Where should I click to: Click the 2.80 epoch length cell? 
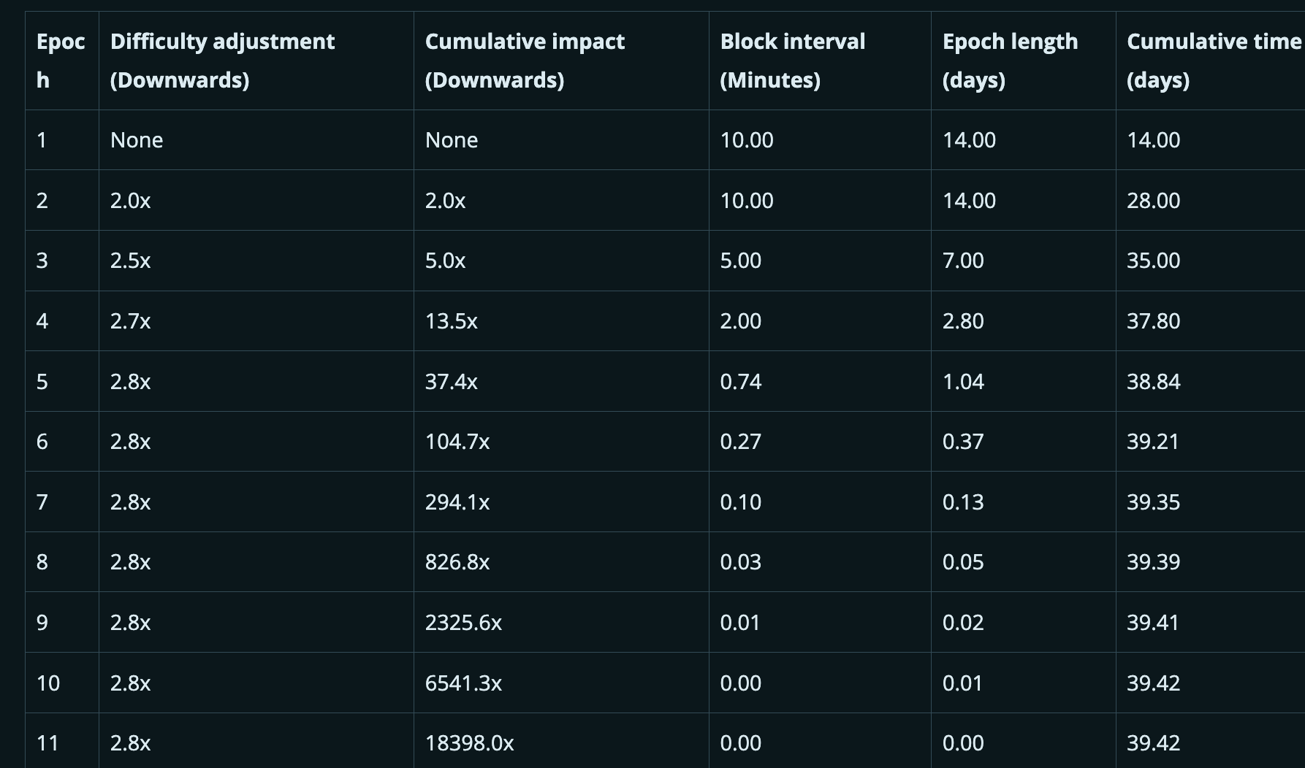(x=962, y=321)
